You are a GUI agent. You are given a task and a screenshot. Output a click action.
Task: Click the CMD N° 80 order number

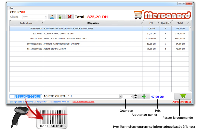(x=17, y=12)
